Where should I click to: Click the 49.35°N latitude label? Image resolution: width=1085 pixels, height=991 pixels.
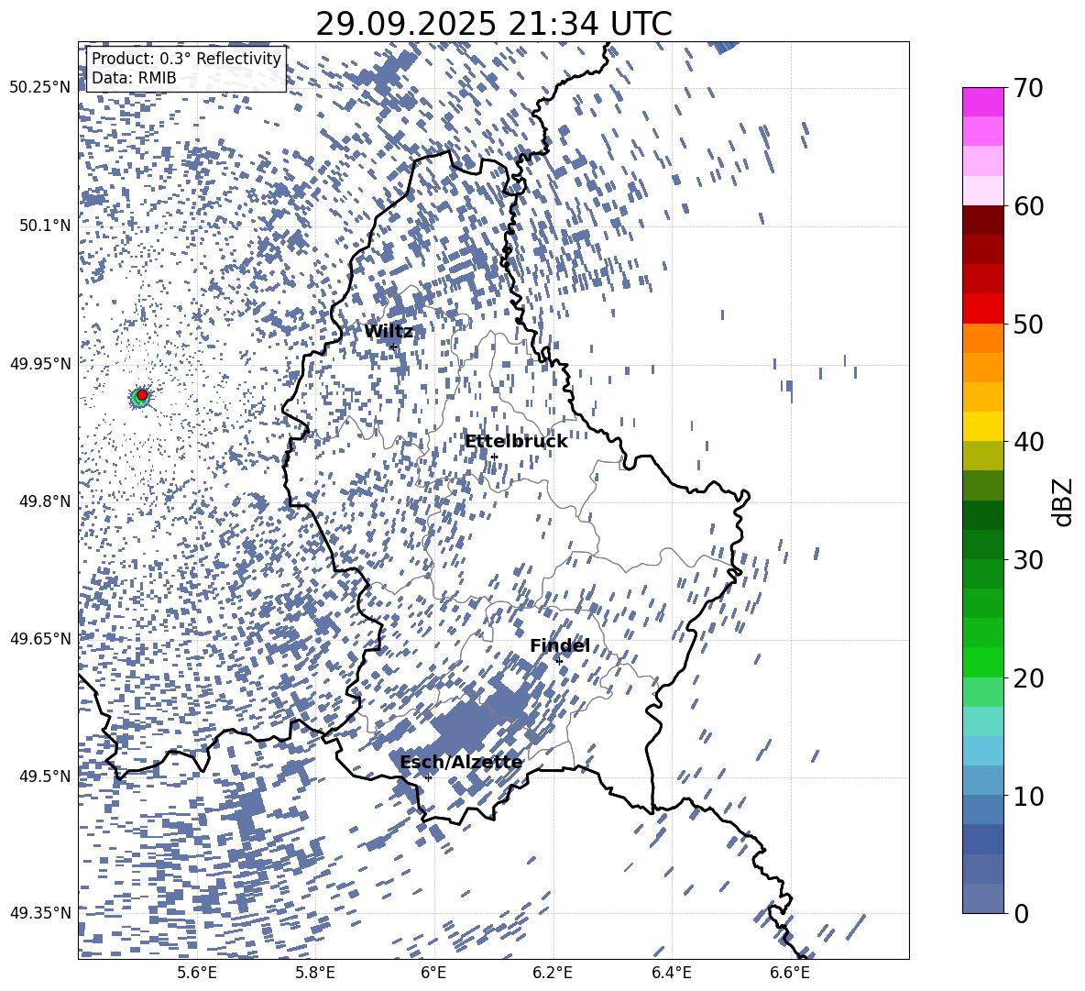[40, 913]
